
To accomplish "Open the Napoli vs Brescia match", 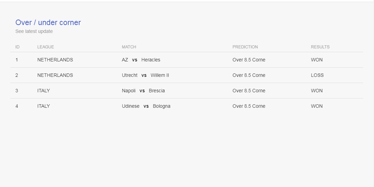I will tap(143, 91).
